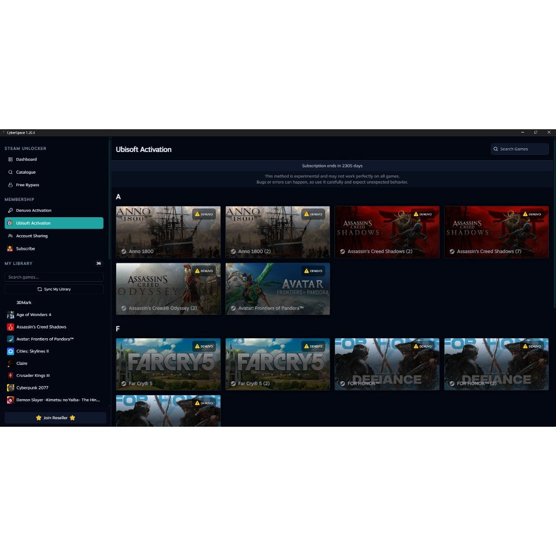Screen dimensions: 556x556
Task: Click the Search Games field
Action: coord(519,149)
